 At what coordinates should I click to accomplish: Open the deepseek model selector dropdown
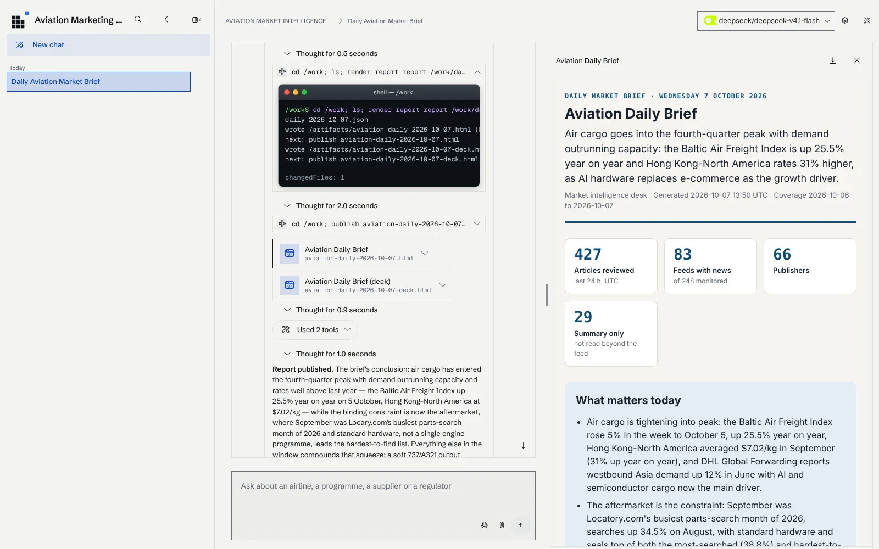766,21
